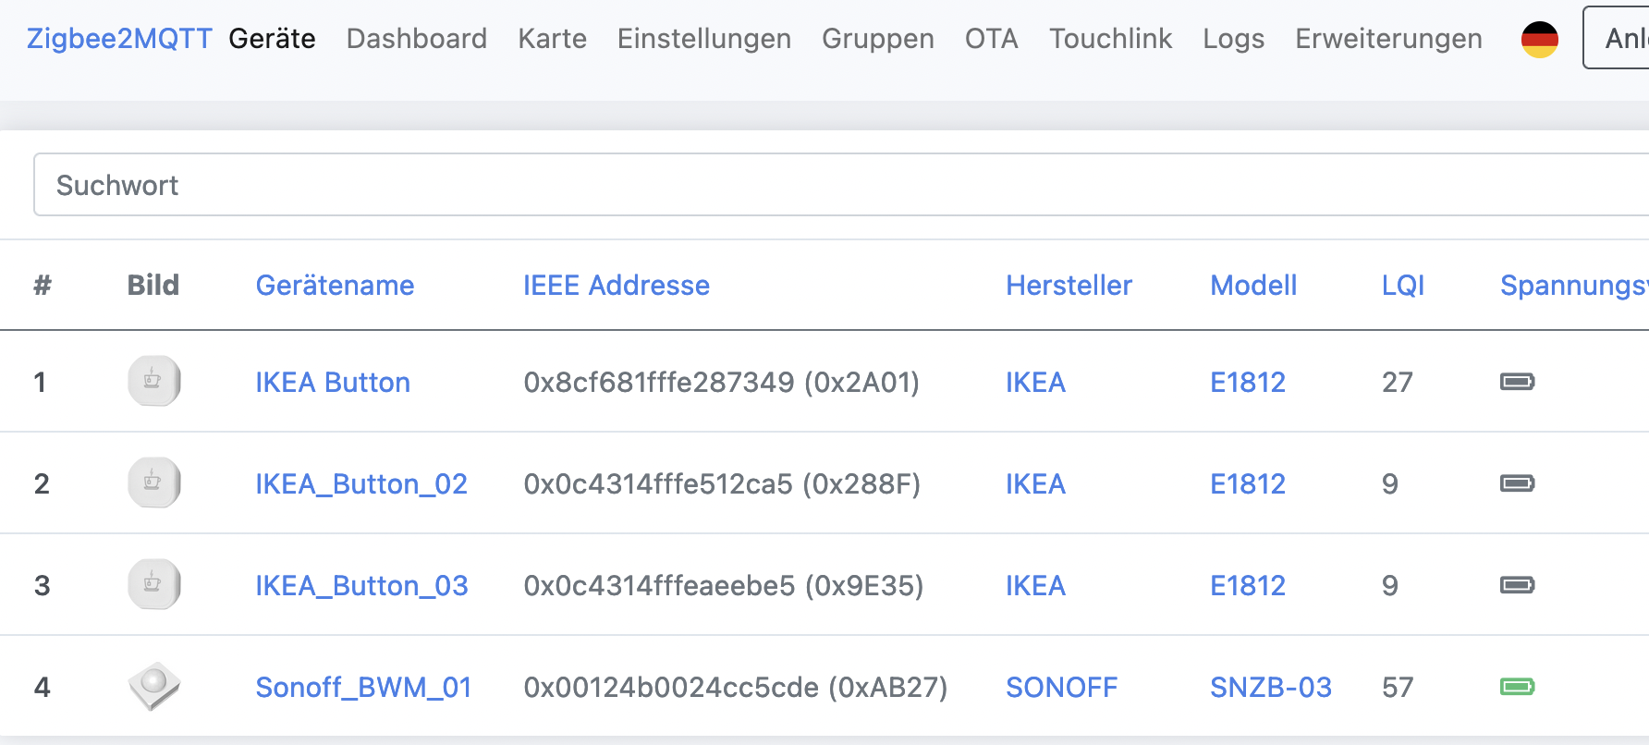Go to the Touchlink page
The height and width of the screenshot is (745, 1649).
pos(1110,39)
